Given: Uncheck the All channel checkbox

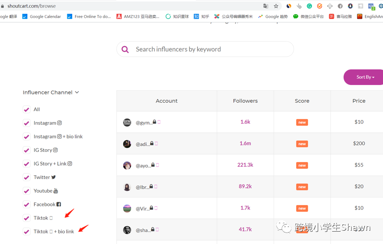Looking at the screenshot, I should 27,110.
